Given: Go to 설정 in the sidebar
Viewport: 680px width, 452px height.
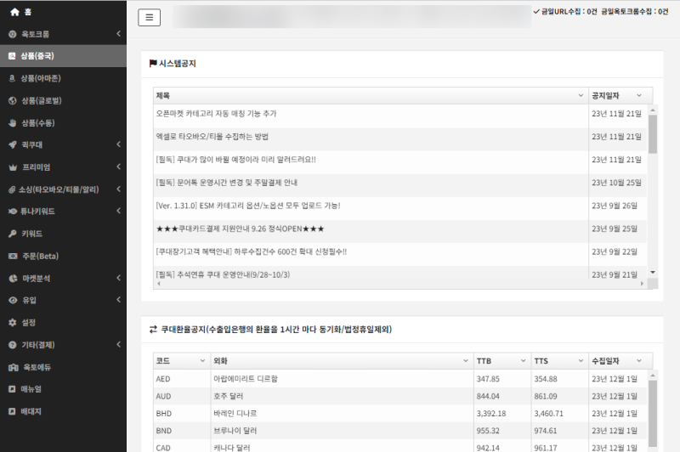Looking at the screenshot, I should coord(63,322).
